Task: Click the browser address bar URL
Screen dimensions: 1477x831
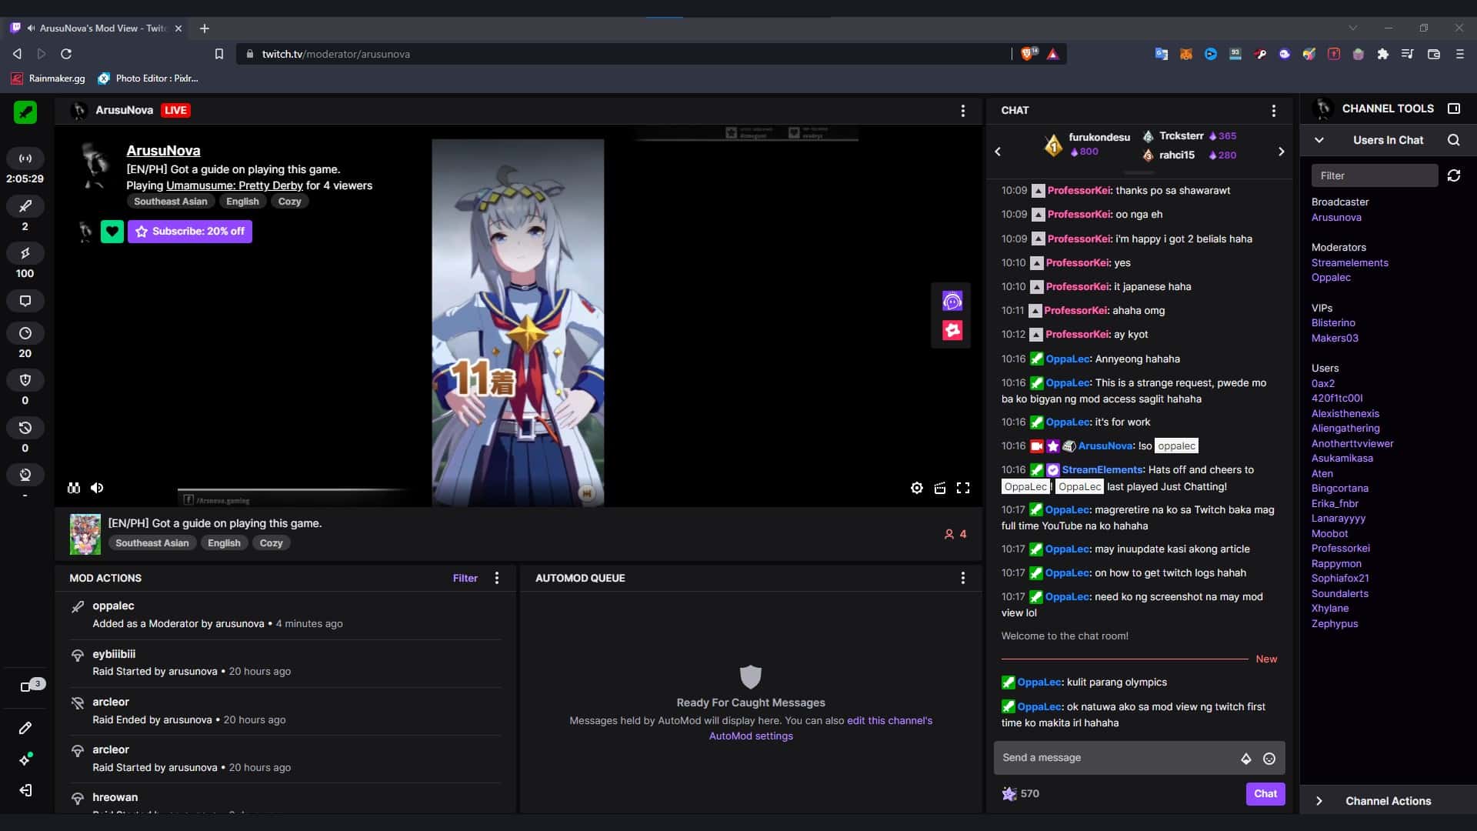Action: point(336,54)
